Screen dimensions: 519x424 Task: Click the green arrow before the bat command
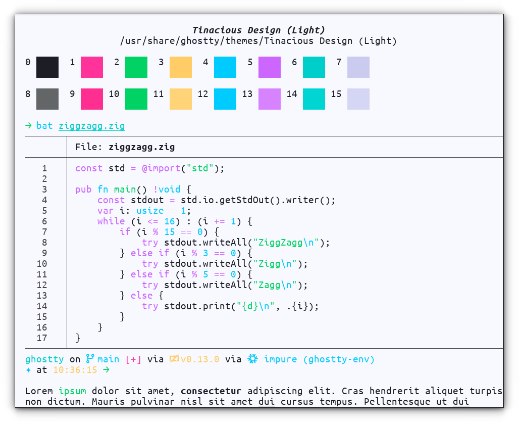point(28,125)
